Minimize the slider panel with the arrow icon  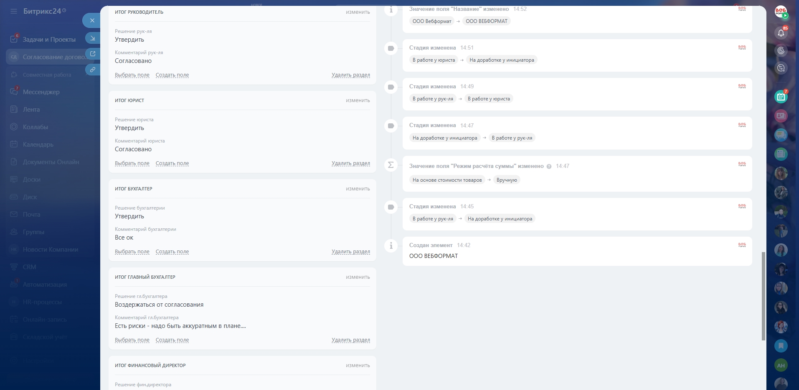pyautogui.click(x=92, y=38)
